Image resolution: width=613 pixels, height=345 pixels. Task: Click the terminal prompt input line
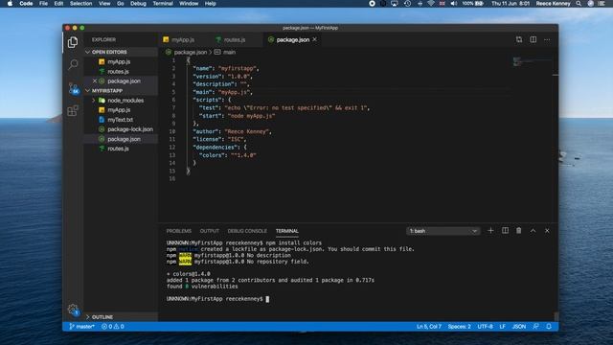[x=217, y=299]
